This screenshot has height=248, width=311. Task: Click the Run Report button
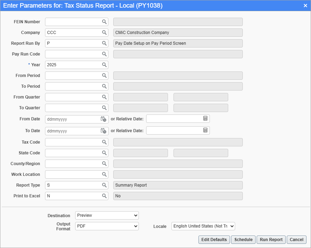pyautogui.click(x=271, y=239)
